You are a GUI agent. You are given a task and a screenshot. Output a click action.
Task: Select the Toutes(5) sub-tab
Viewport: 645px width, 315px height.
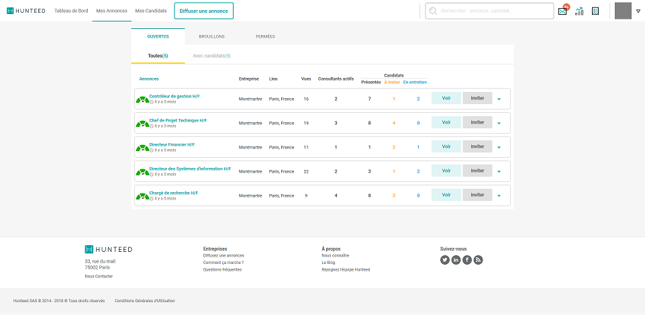(158, 56)
